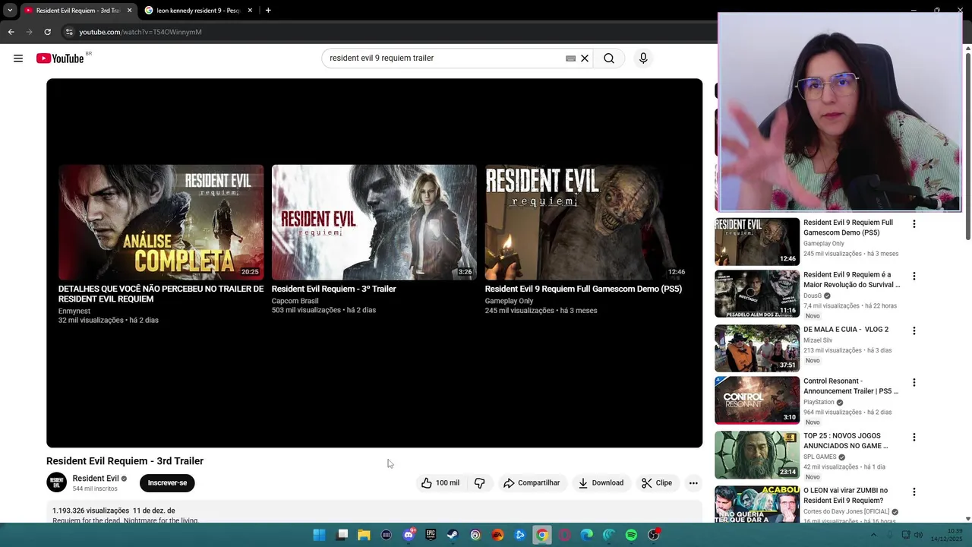Screen dimensions: 972x547
Task: Open File Explorer from the taskbar
Action: point(364,535)
